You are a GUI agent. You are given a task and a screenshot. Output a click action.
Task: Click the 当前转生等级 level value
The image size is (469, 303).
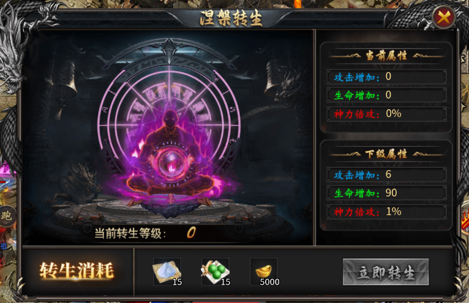[191, 233]
